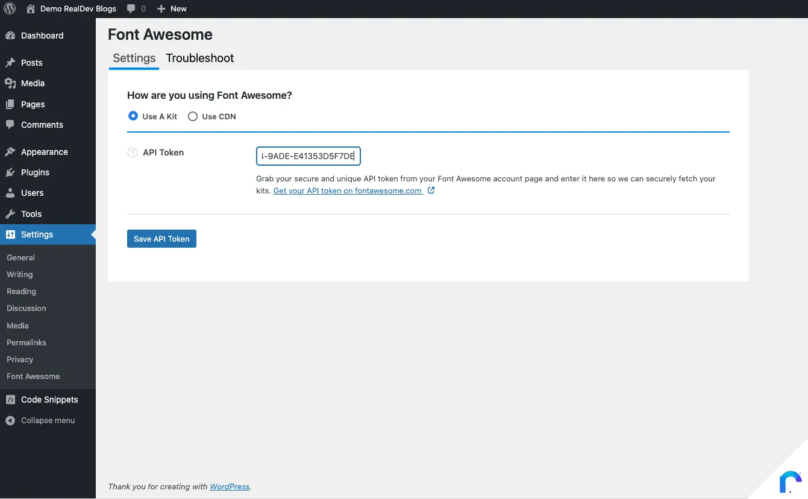Click 'How are you using Font Awesome?' heading
Screen dimensions: 808x499
click(x=210, y=95)
